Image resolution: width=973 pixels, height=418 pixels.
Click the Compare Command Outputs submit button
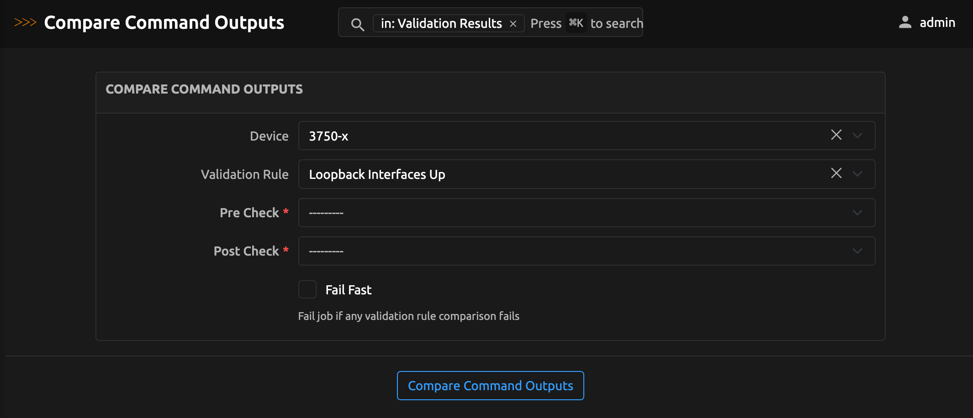click(490, 386)
